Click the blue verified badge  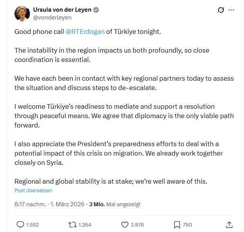tap(96, 10)
